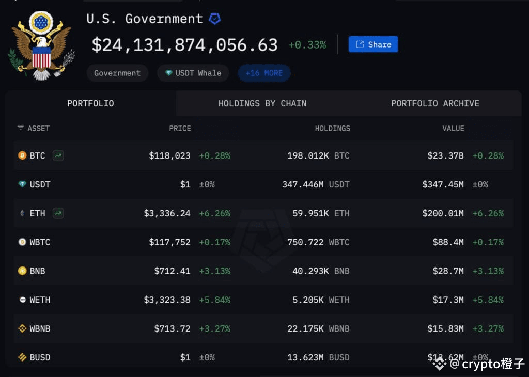Switch to the PORTFOLIO tab
529x377 pixels.
[90, 103]
